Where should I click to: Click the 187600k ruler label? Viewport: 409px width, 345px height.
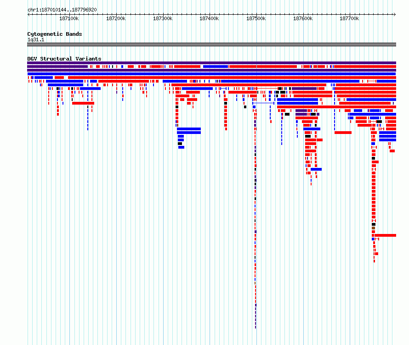pyautogui.click(x=303, y=18)
